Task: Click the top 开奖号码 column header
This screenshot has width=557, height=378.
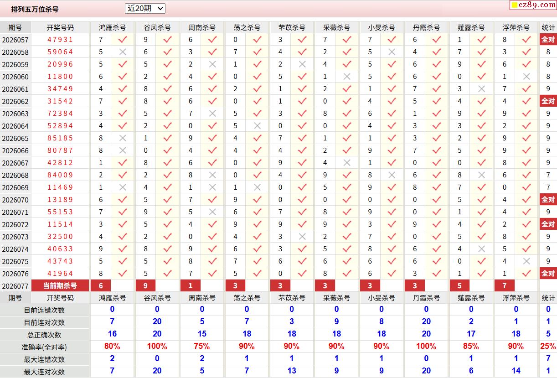Action: point(60,27)
